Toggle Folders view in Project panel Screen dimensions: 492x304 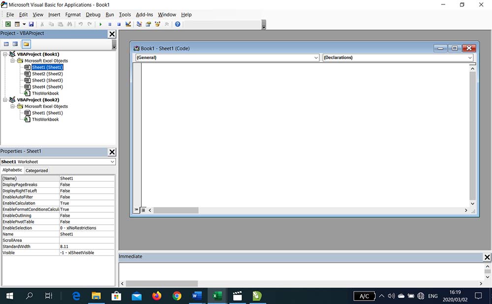(26, 44)
